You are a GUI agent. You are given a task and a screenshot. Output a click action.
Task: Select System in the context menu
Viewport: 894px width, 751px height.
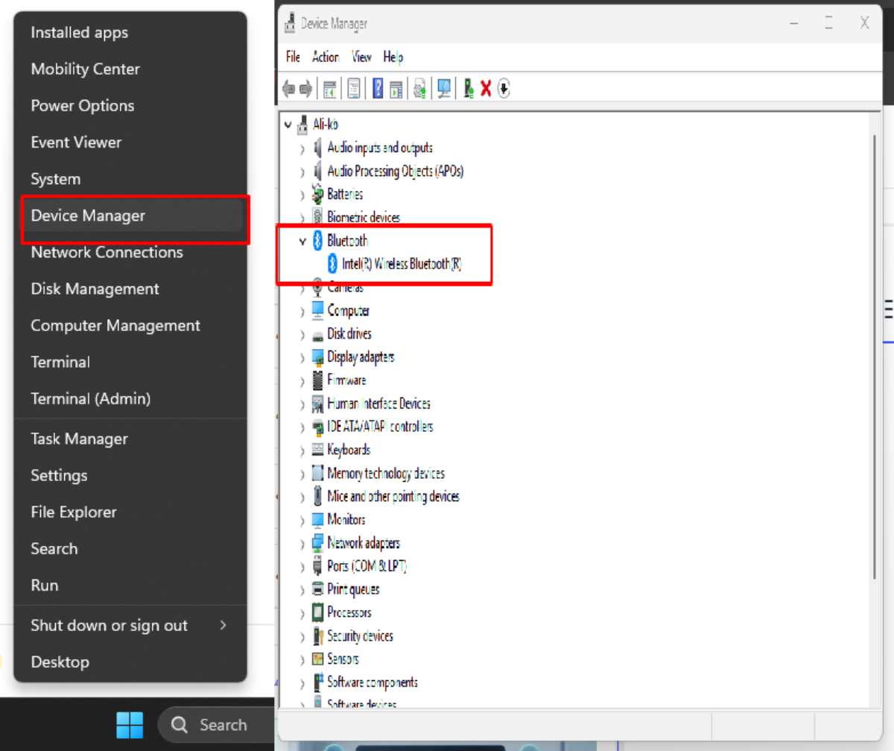coord(130,179)
